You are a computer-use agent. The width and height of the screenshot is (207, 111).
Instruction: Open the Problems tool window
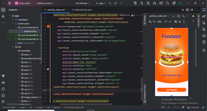(3, 89)
